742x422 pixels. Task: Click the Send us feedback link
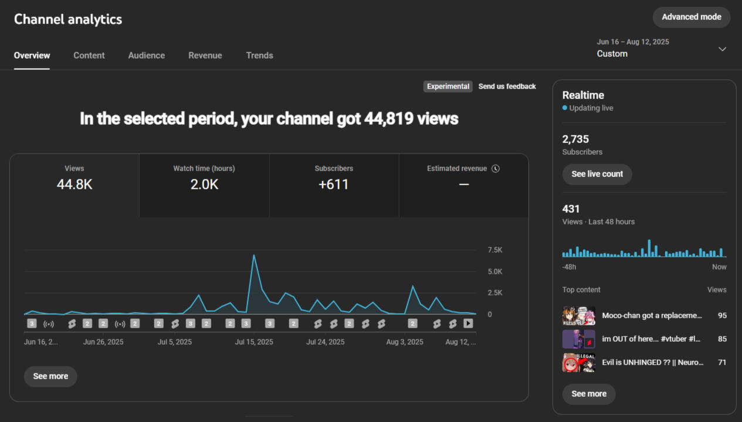coord(507,87)
